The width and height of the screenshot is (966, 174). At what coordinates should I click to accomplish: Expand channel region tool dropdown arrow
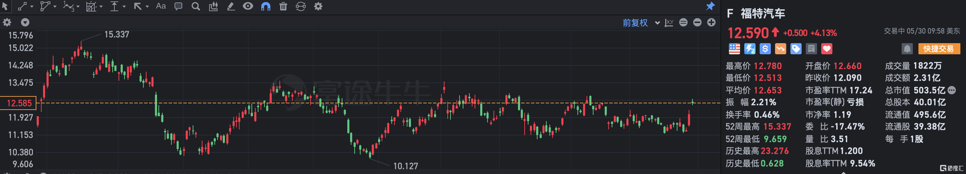101,7
